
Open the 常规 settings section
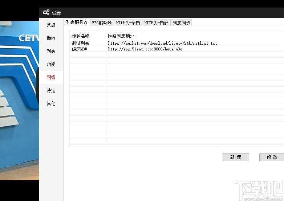coord(51,25)
